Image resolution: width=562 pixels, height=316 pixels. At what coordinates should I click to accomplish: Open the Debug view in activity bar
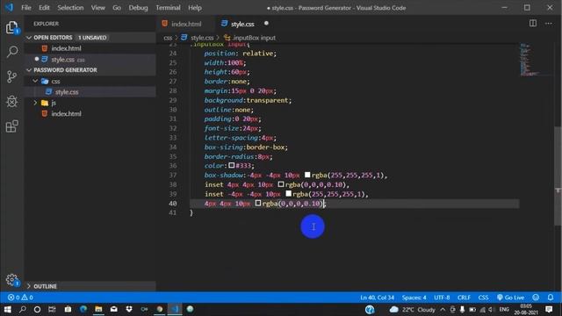coord(11,102)
